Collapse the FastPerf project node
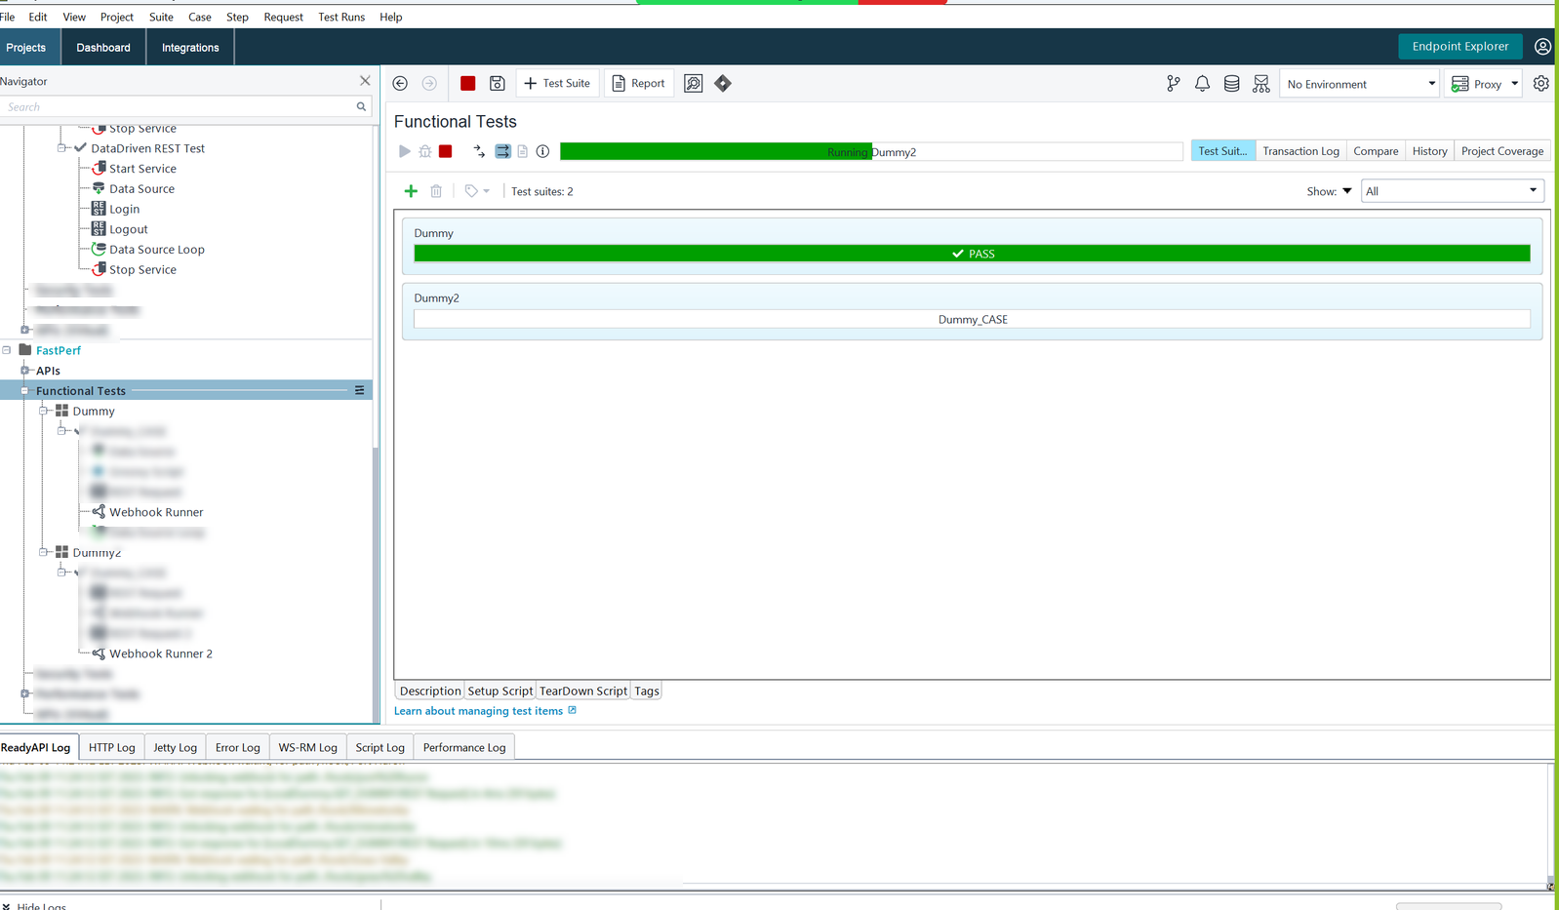Viewport: 1559px width, 910px height. point(7,350)
